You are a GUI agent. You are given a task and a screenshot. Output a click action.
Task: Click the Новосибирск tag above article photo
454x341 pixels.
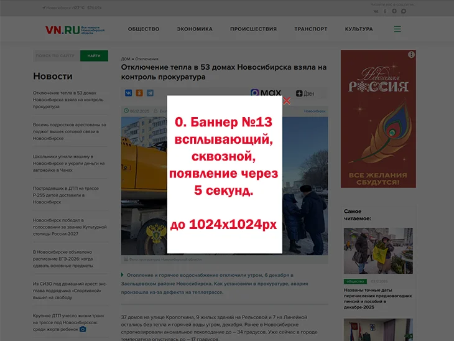315,111
